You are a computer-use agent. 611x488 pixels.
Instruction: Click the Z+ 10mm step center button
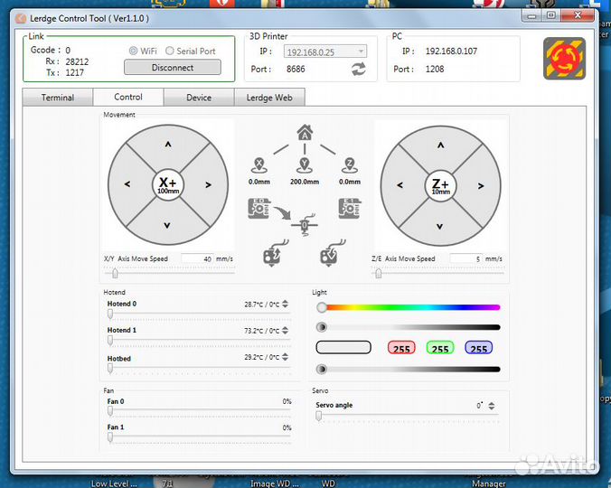[440, 186]
